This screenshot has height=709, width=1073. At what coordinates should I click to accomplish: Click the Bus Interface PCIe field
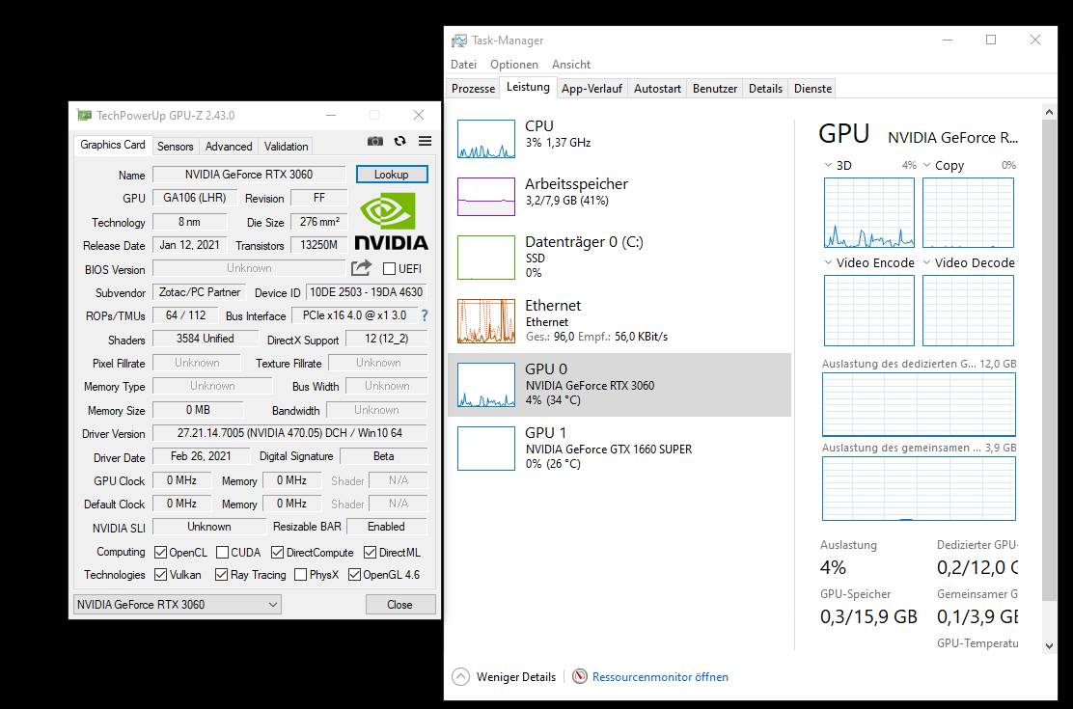(354, 315)
